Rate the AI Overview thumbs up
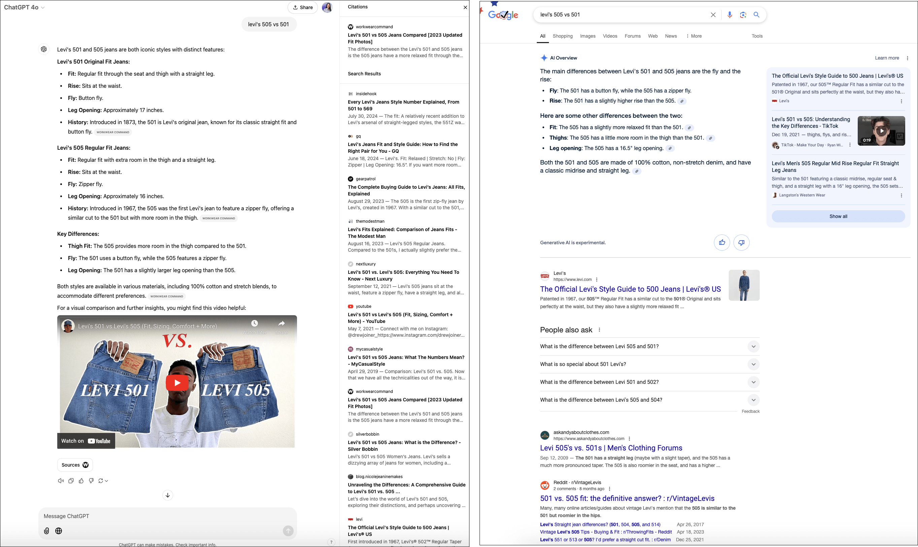The height and width of the screenshot is (547, 918). [722, 243]
